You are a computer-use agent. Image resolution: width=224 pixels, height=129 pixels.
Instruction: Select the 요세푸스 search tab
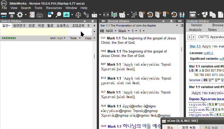63,26
